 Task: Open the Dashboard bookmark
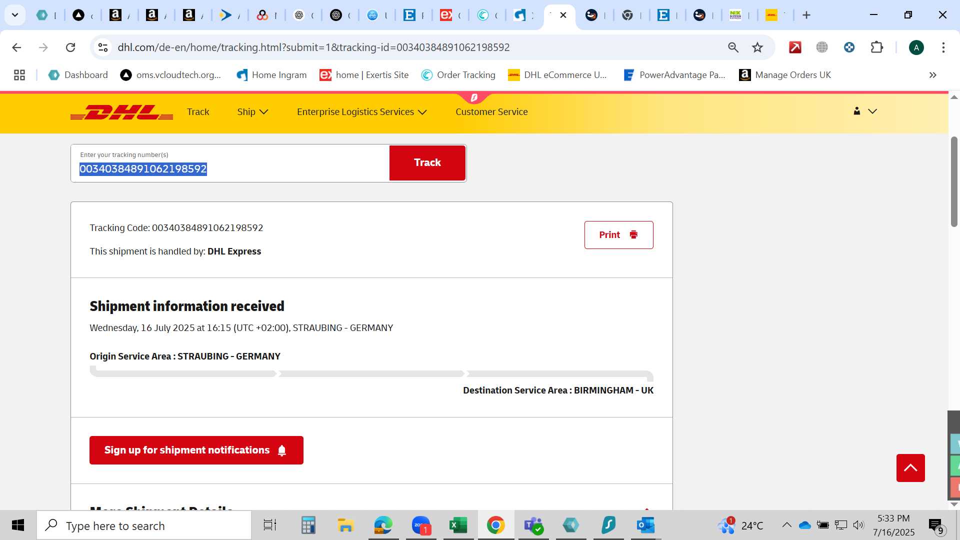(77, 75)
